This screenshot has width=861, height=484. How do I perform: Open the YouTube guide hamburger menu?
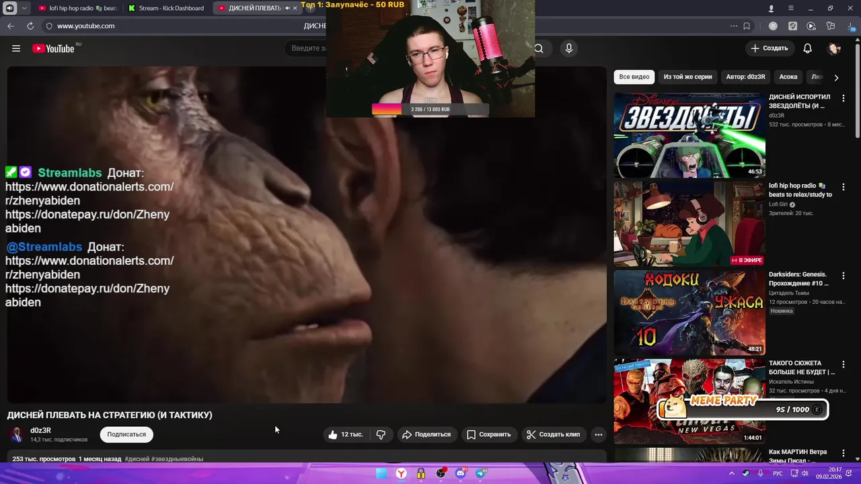16,48
